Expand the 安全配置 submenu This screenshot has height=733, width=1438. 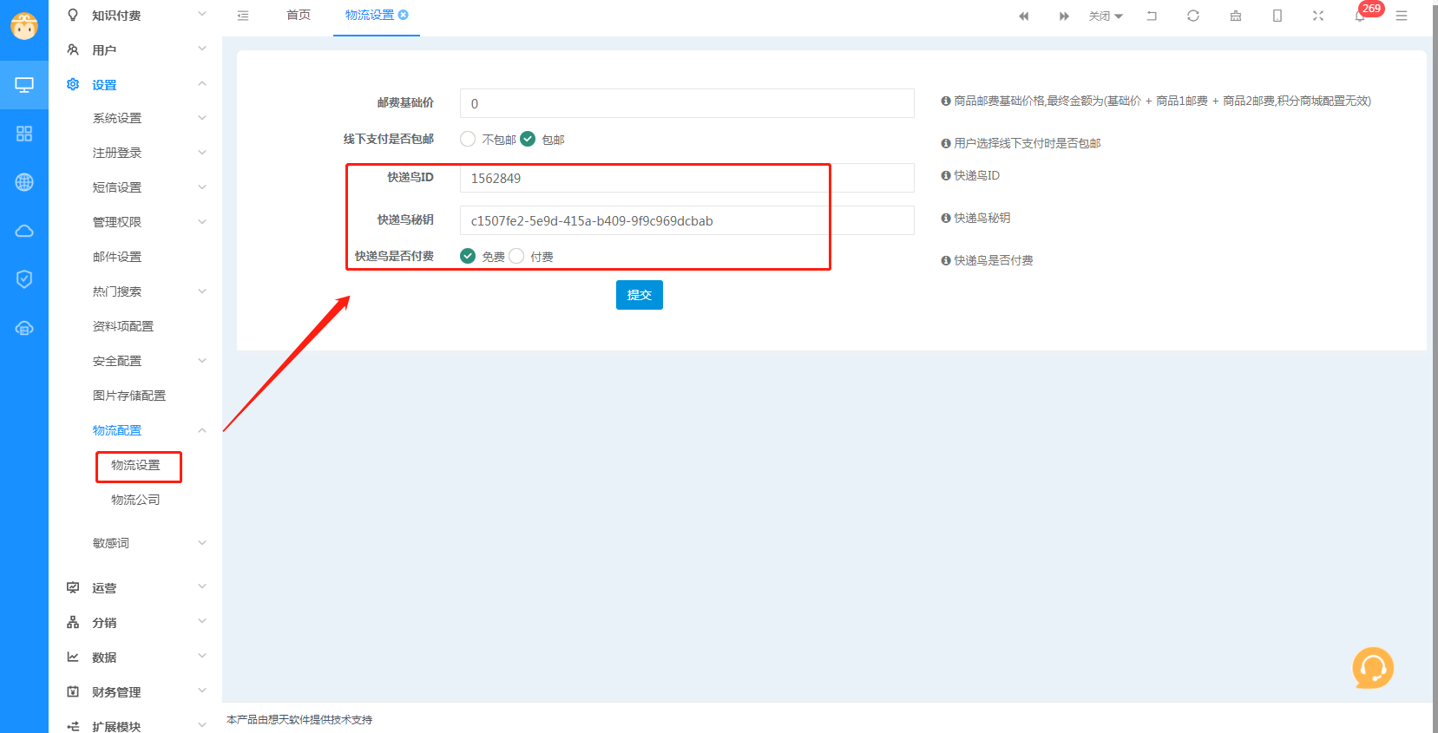point(202,361)
